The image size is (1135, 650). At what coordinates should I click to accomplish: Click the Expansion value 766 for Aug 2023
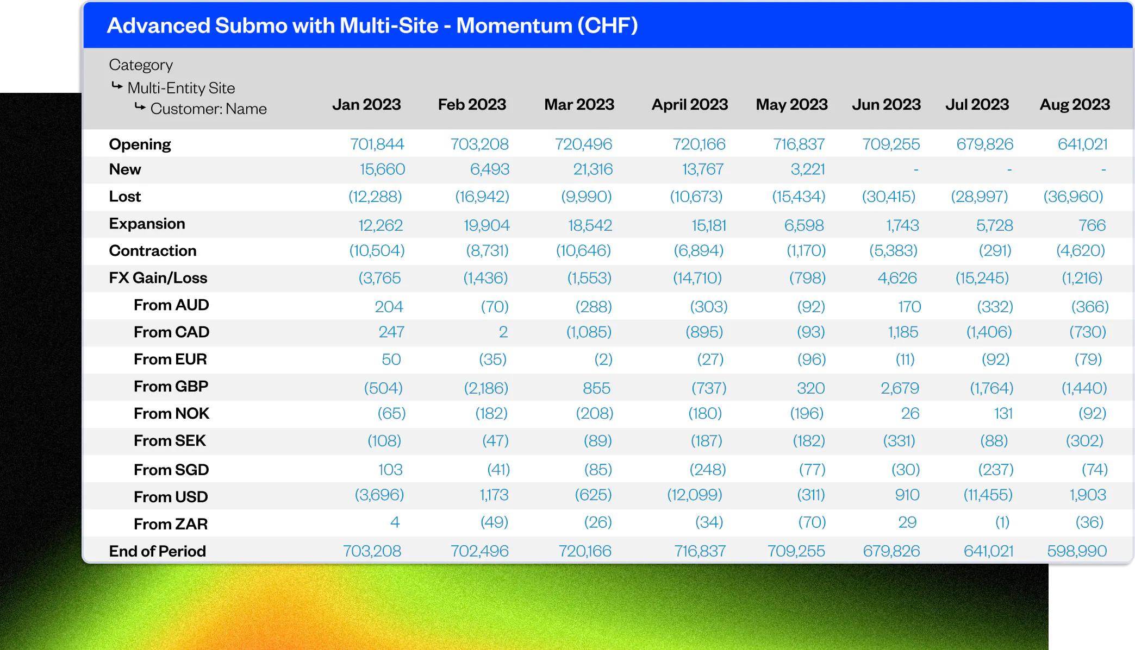click(x=1092, y=225)
